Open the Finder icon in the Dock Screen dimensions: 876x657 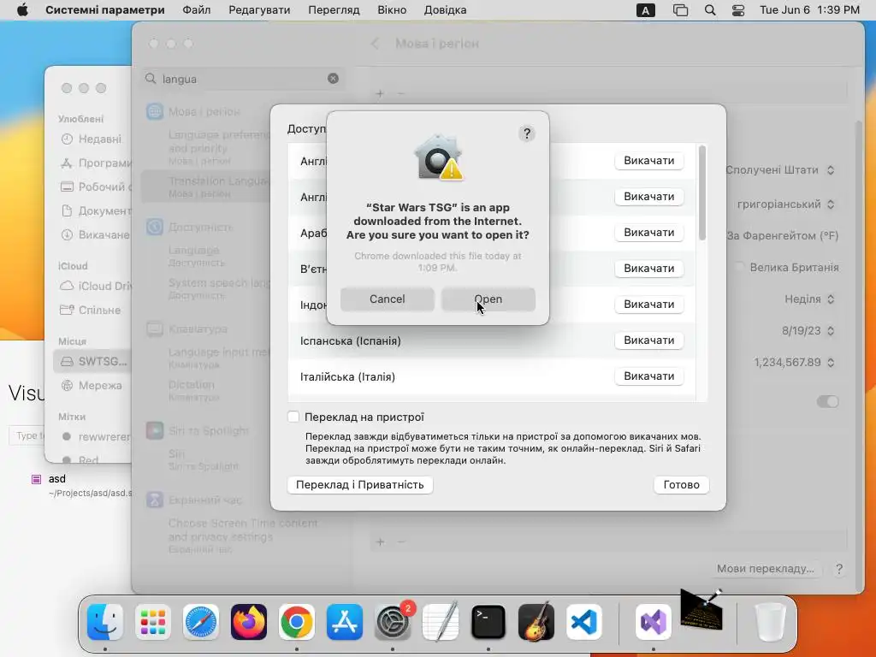[105, 622]
